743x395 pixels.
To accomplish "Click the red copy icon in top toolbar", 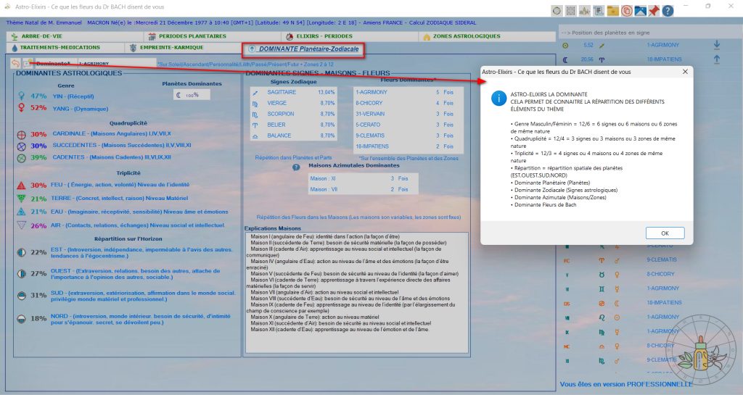I will pos(626,11).
